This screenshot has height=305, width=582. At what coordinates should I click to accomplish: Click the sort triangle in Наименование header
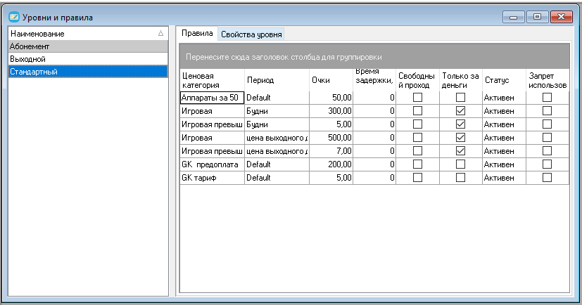coord(160,33)
